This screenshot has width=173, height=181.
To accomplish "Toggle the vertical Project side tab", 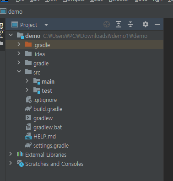I will point(1,31).
